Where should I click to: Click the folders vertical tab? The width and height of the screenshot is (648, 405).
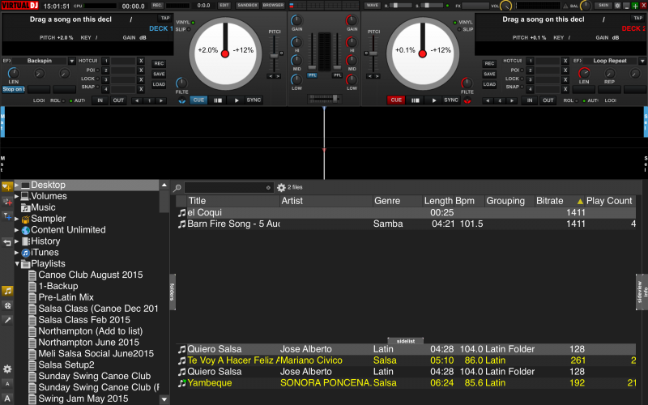[x=173, y=292]
